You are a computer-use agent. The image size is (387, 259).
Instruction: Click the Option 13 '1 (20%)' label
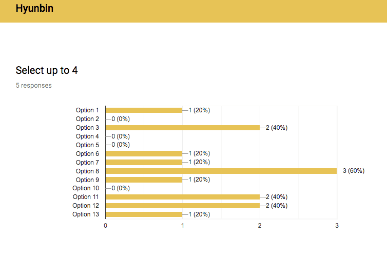click(199, 214)
